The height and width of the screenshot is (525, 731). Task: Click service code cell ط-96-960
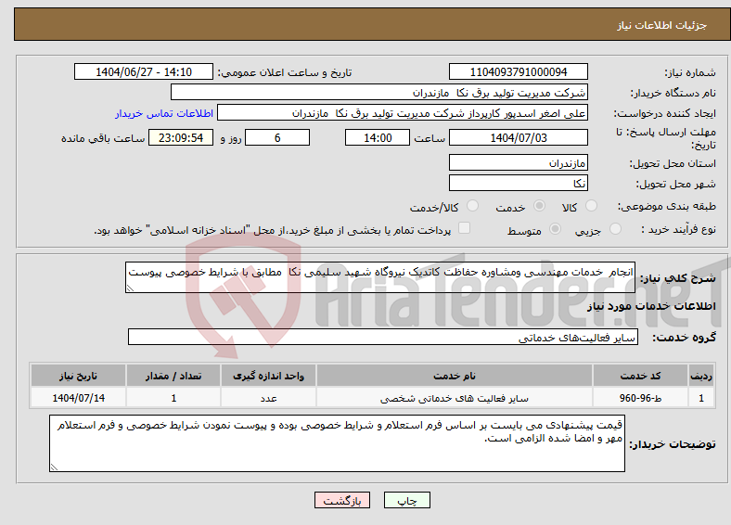pyautogui.click(x=641, y=398)
